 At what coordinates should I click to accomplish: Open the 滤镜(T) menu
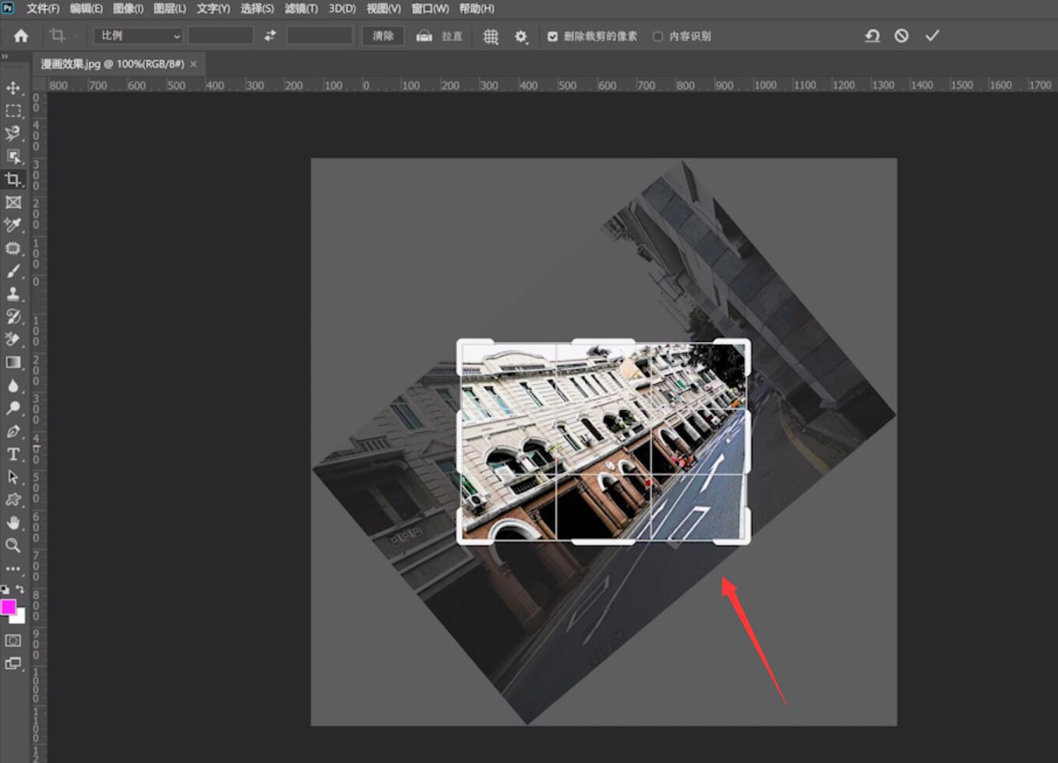(x=302, y=9)
